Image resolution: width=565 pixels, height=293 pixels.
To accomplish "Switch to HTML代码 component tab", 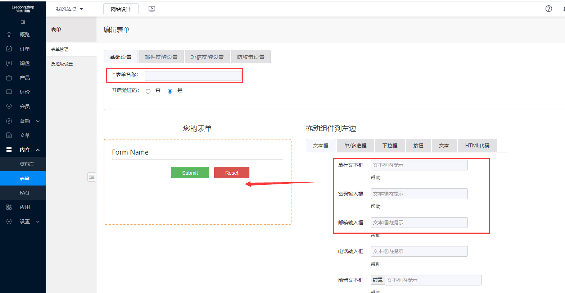I will click(477, 146).
